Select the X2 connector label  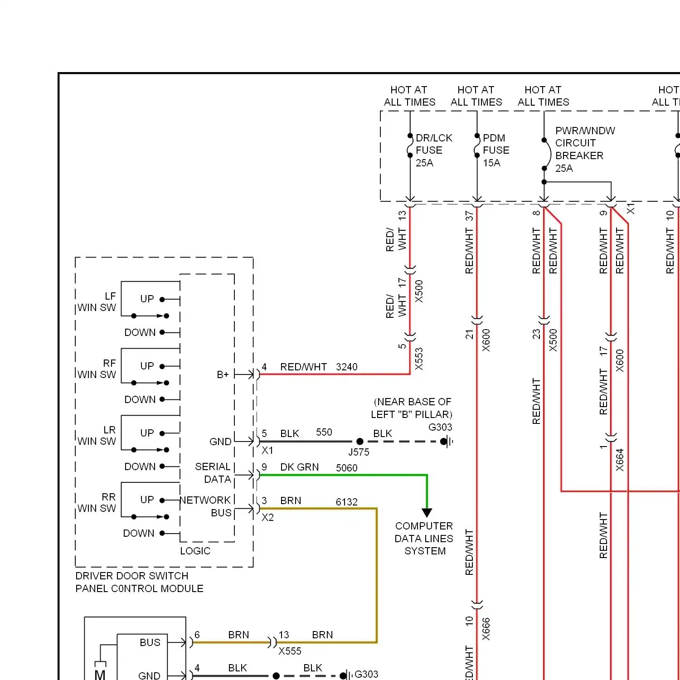(x=268, y=517)
